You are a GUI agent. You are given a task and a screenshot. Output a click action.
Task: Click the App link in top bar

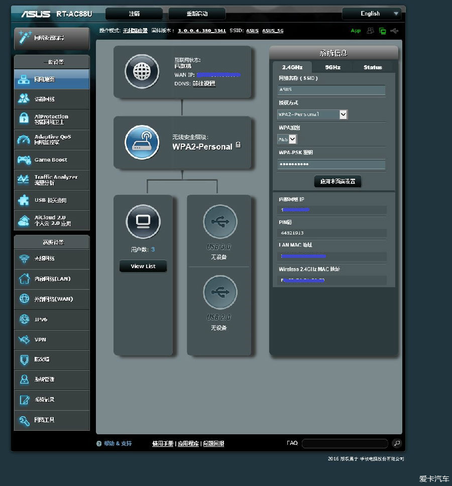tap(356, 31)
